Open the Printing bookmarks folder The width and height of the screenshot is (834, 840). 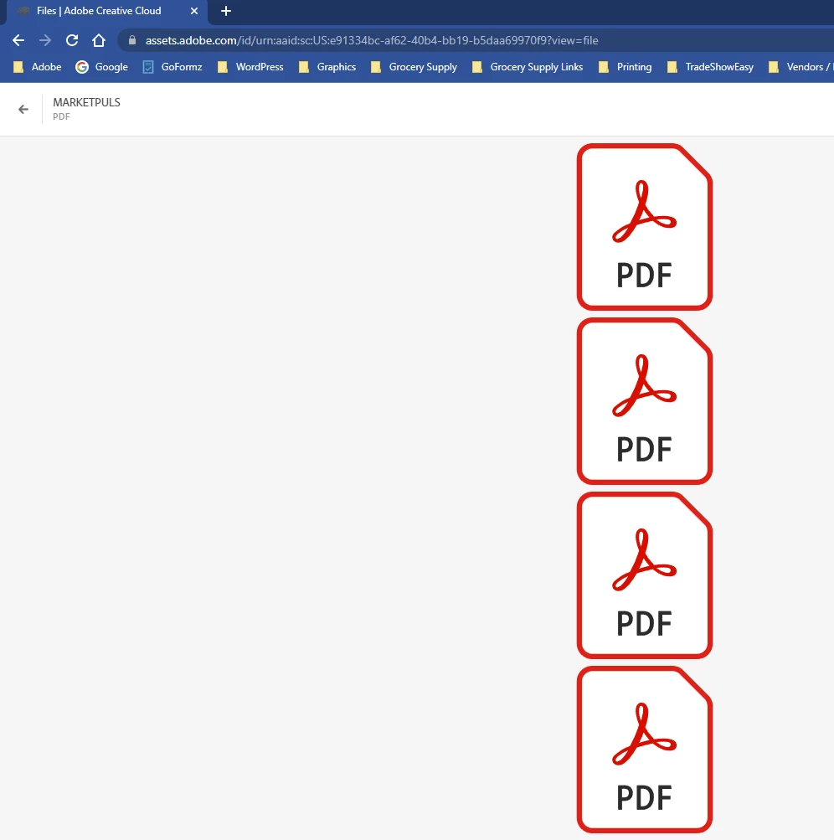click(x=625, y=67)
